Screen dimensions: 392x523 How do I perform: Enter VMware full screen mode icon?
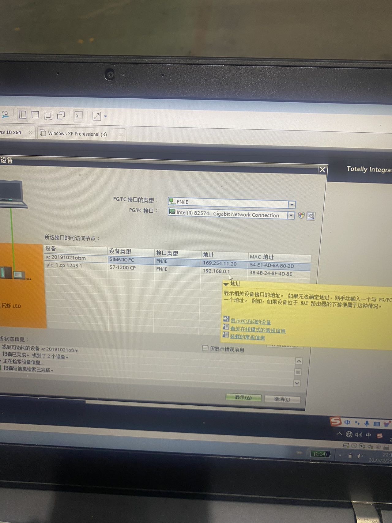(x=48, y=115)
